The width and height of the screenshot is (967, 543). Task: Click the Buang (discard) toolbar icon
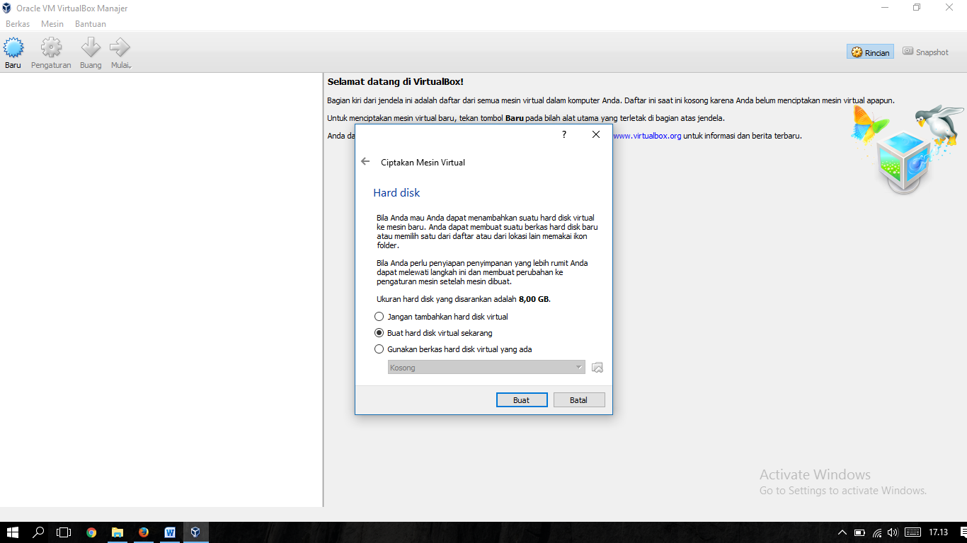[90, 52]
